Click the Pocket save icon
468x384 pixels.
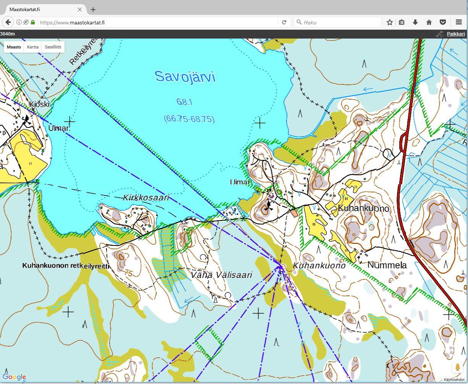coord(443,23)
